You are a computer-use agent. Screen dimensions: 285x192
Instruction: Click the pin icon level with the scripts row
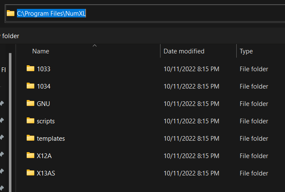[x=2, y=120]
